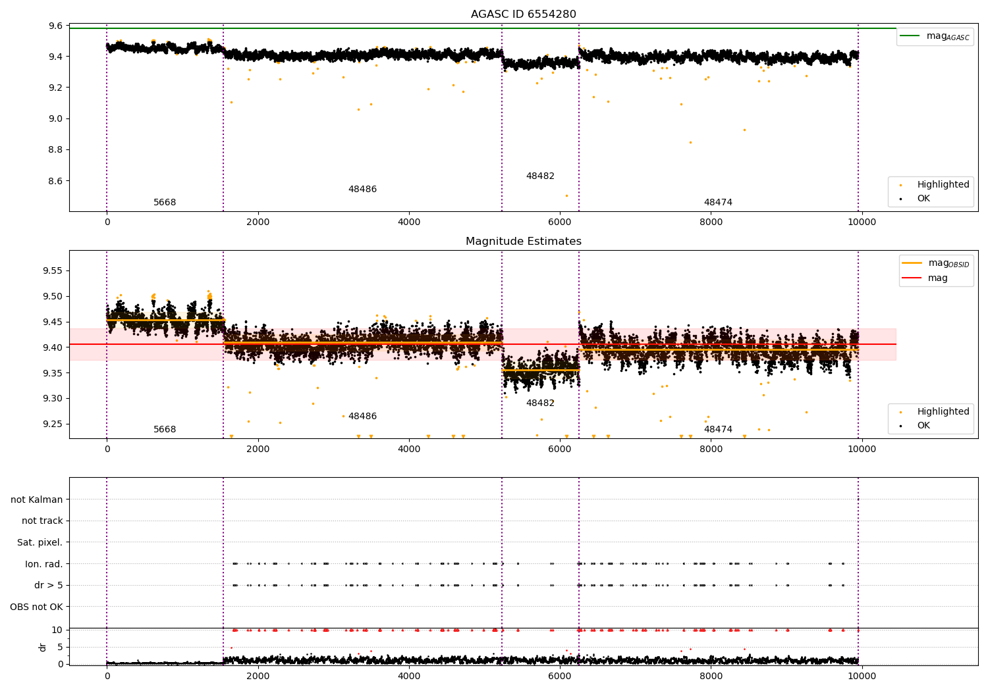This screenshot has height=691, width=988.
Task: Click the 9.25 y-axis tick label
Action: (x=53, y=424)
